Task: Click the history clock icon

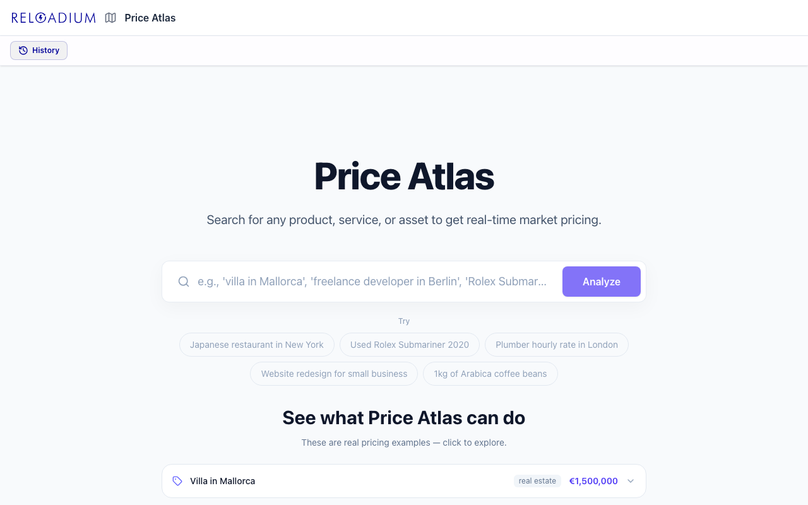Action: (x=23, y=50)
